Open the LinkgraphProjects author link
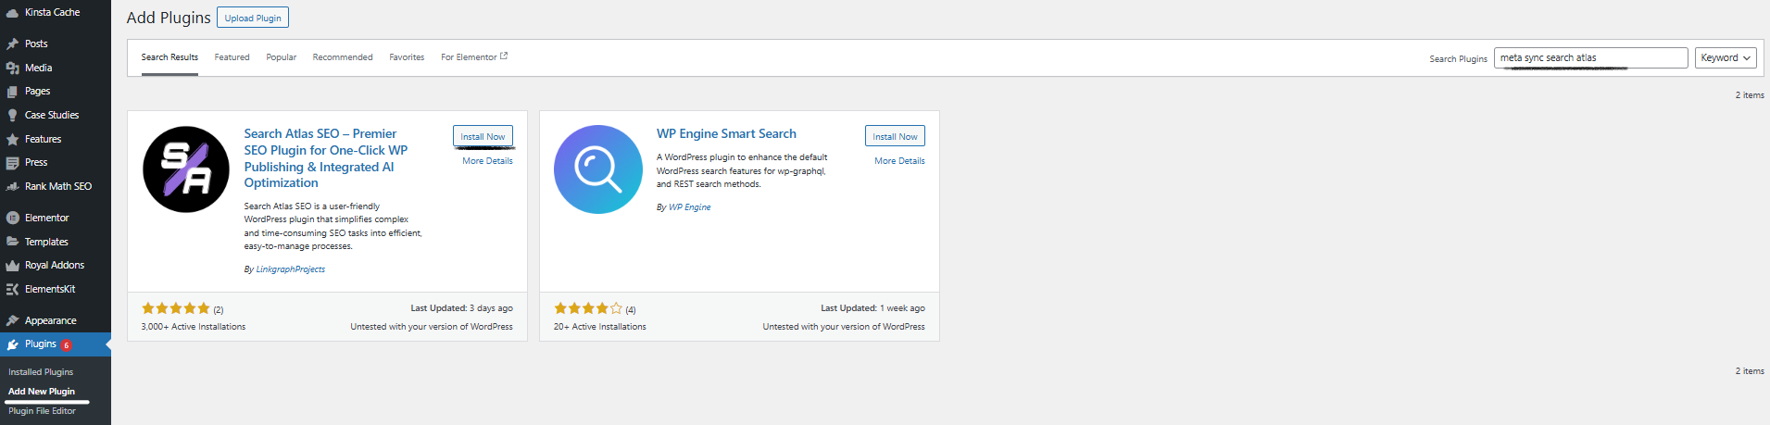The width and height of the screenshot is (1770, 425). pyautogui.click(x=290, y=269)
